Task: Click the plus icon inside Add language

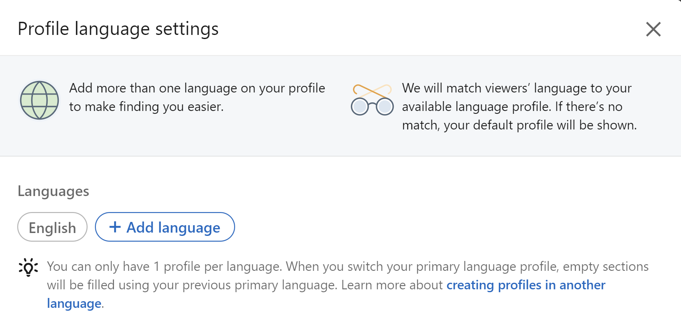Action: (115, 227)
